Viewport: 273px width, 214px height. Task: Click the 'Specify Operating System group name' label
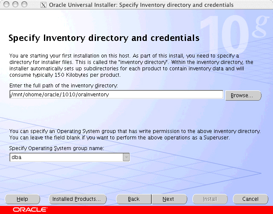click(56, 148)
